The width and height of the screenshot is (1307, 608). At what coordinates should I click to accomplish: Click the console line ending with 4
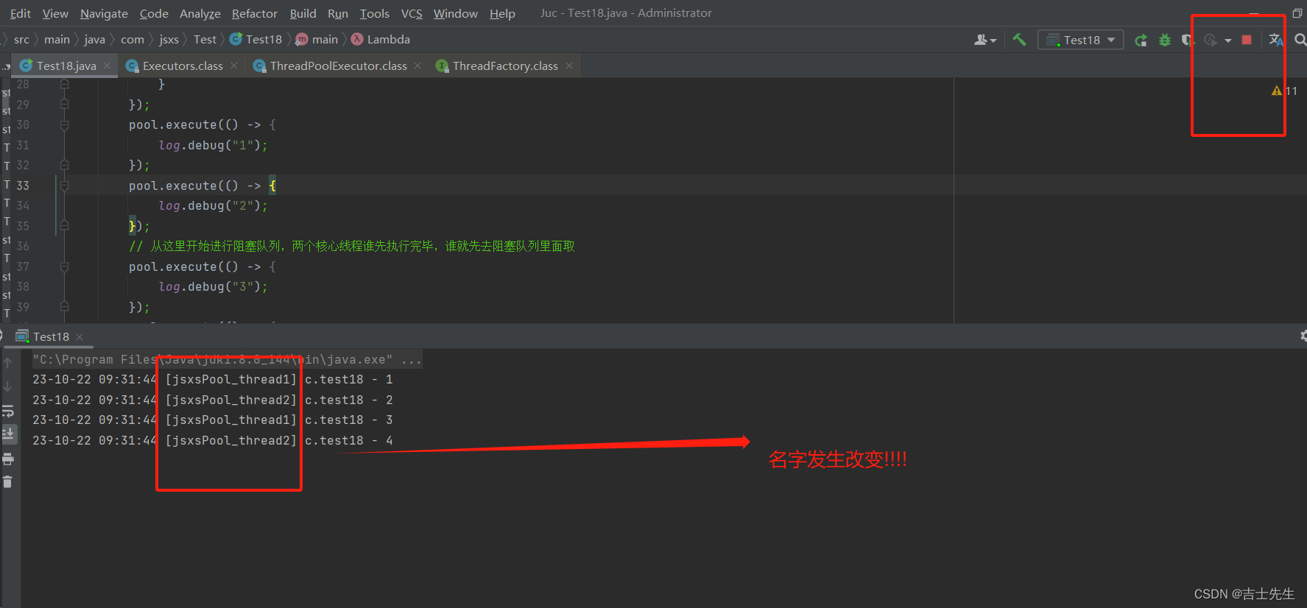pos(212,440)
